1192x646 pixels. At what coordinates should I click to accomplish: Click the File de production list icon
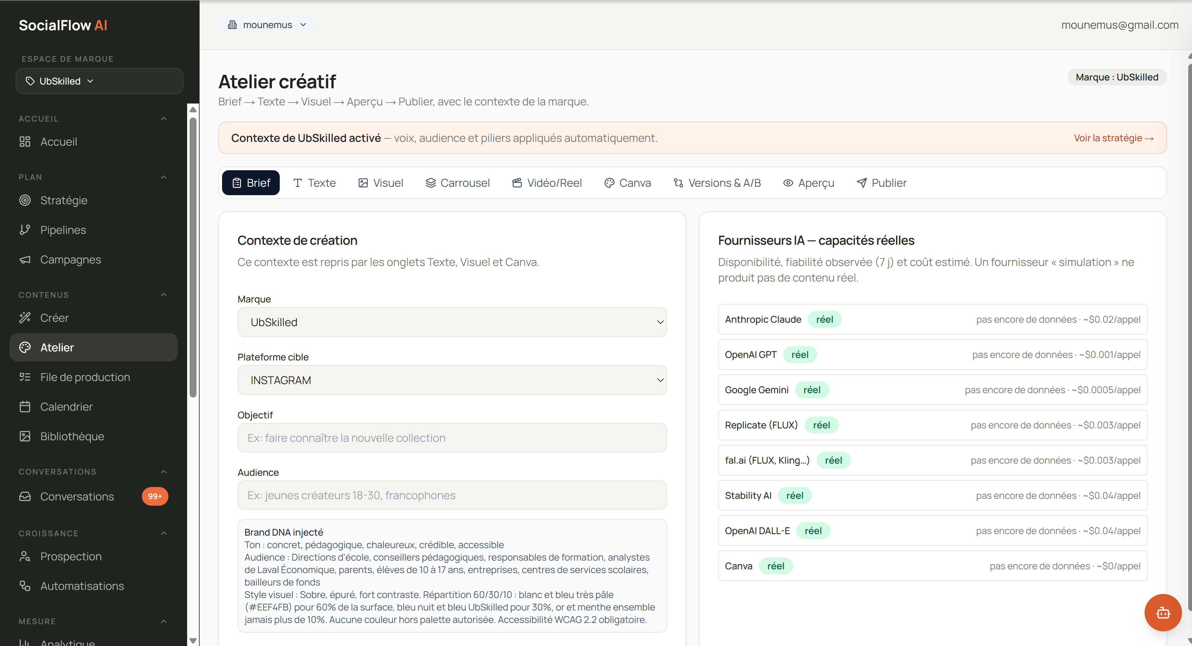[25, 377]
